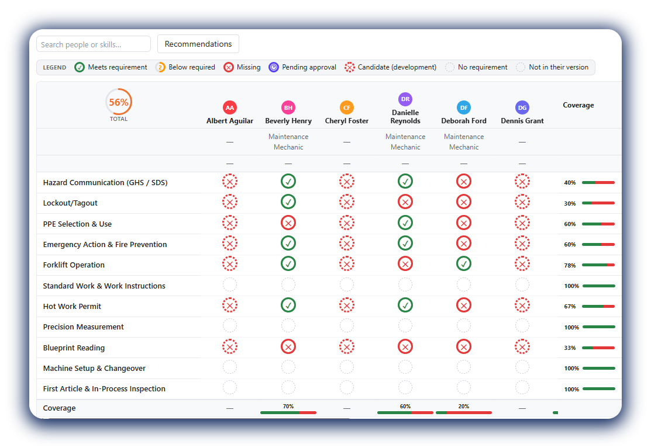The image size is (651, 448).
Task: Select Cheryl Foster's First Article empty circle
Action: point(347,387)
